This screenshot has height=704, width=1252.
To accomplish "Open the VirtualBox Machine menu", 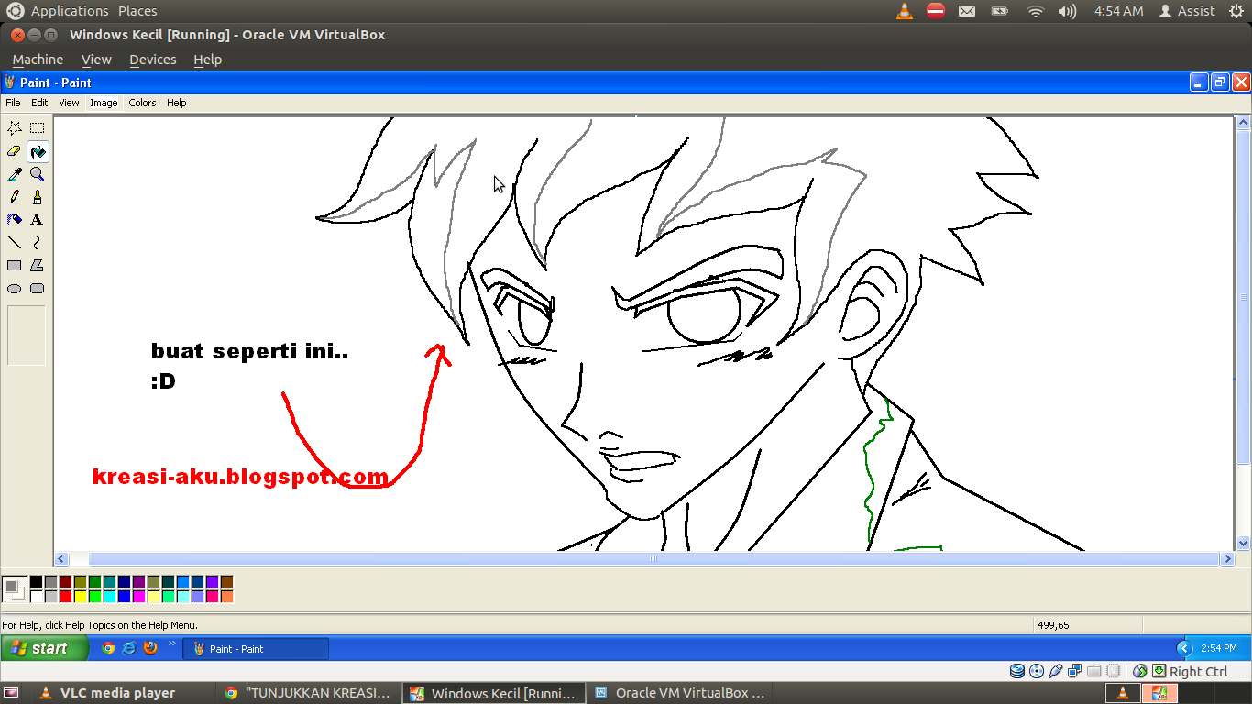I will 38,60.
